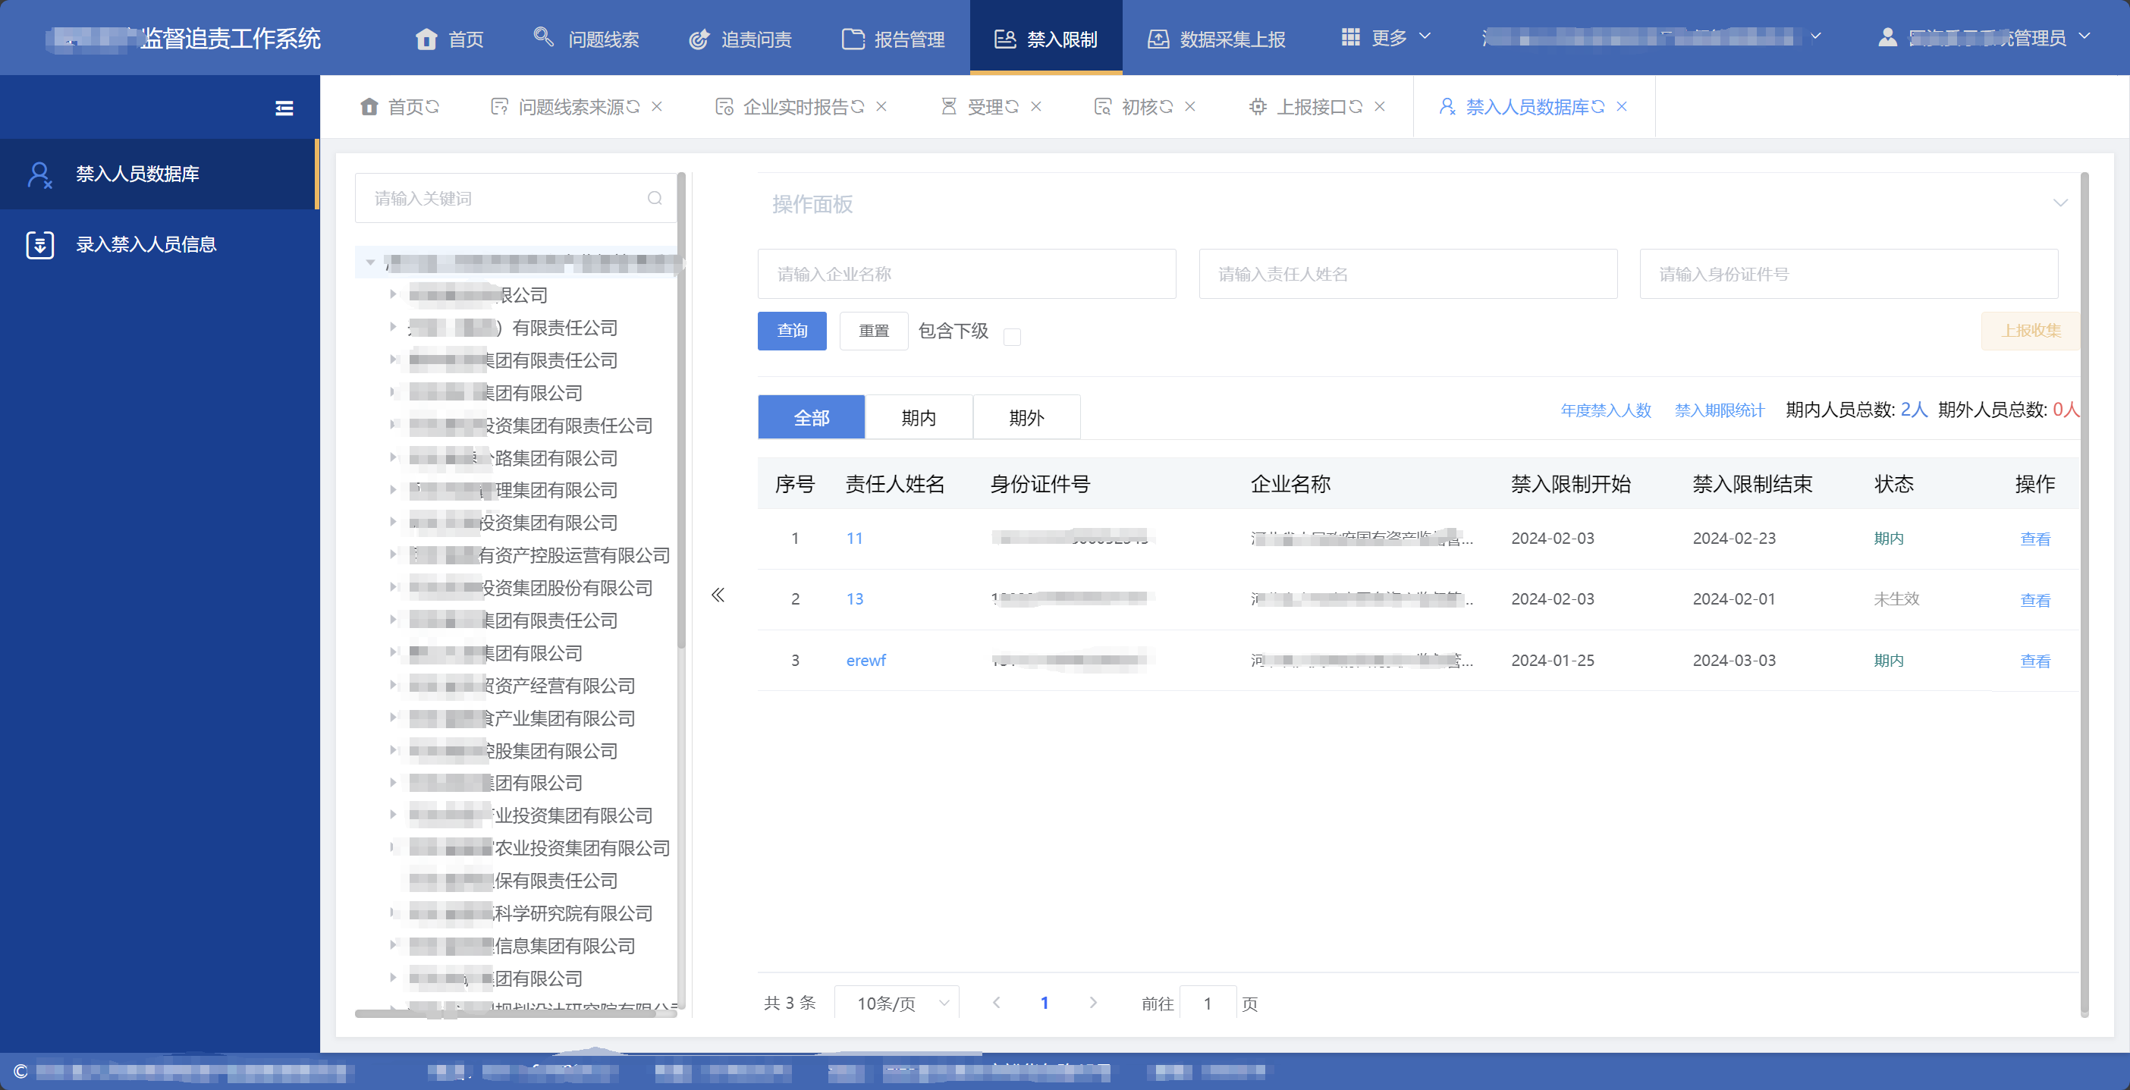This screenshot has height=1090, width=2130.
Task: Close the 禁入人员数据库 tab
Action: click(1622, 107)
